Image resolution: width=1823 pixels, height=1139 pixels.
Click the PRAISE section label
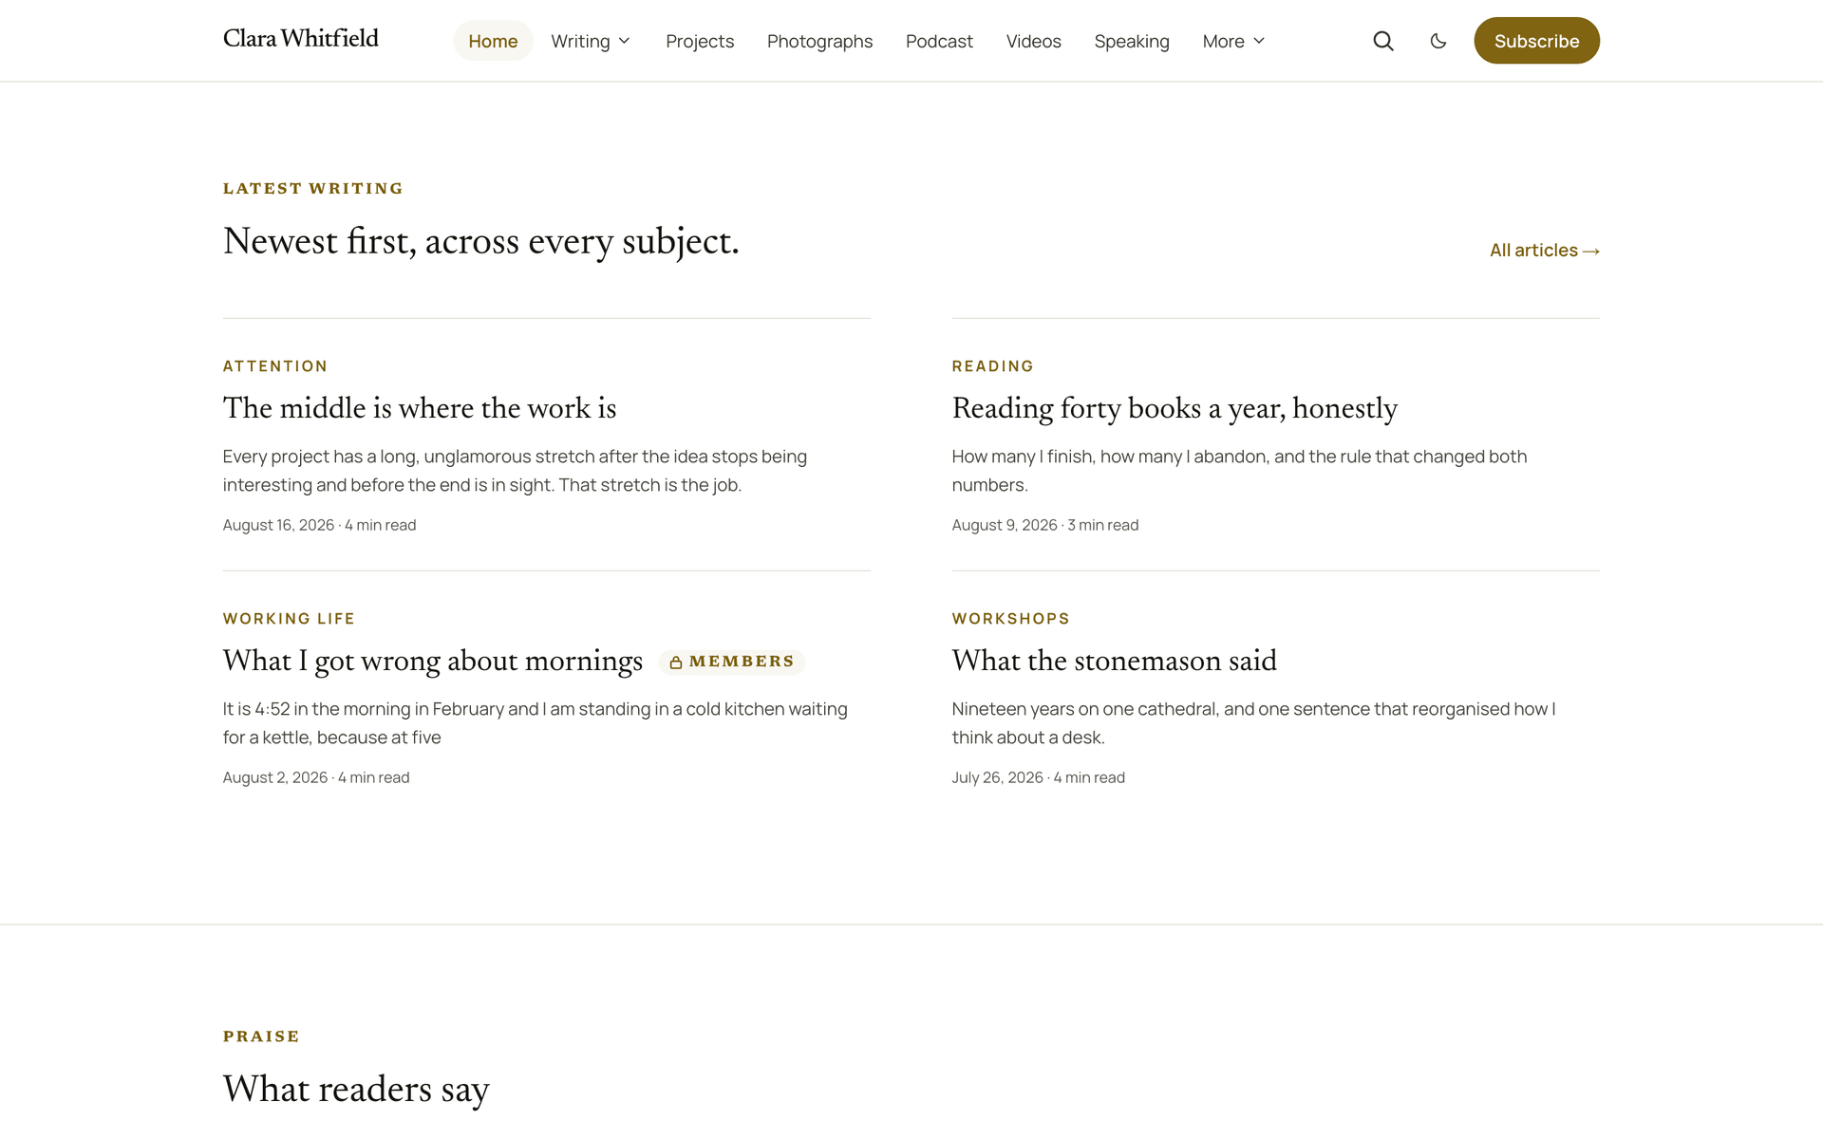coord(262,1036)
